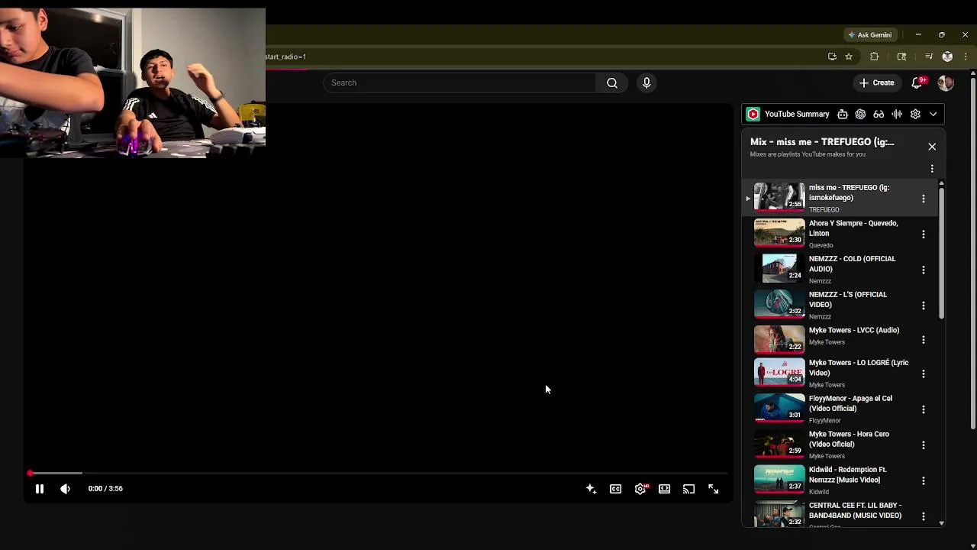The height and width of the screenshot is (550, 977).
Task: Open options for Kidwild - Redemption
Action: [924, 480]
